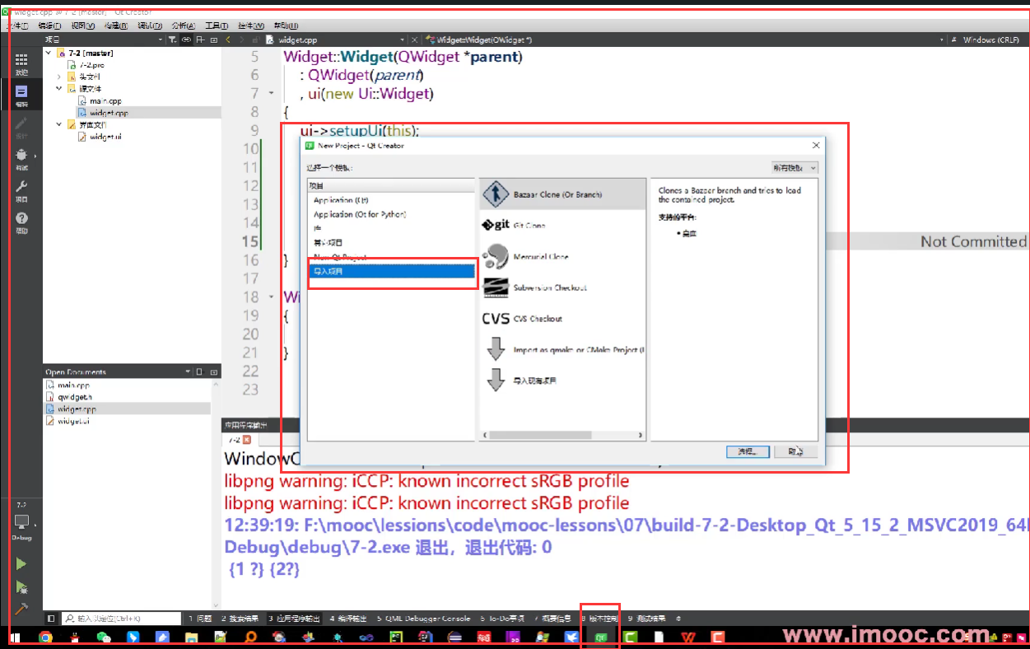Open the Build menu

(116, 26)
